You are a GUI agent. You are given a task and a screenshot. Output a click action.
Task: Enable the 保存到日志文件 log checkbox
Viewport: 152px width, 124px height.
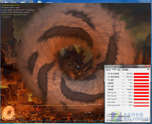[108, 114]
